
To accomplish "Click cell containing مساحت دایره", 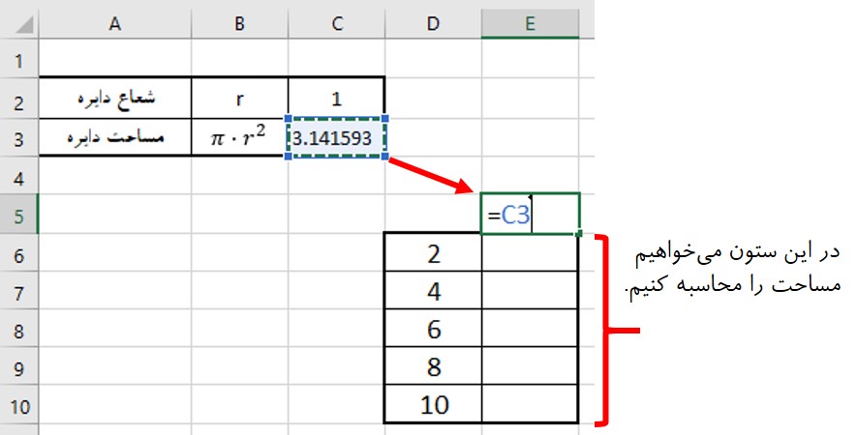I will 115,137.
